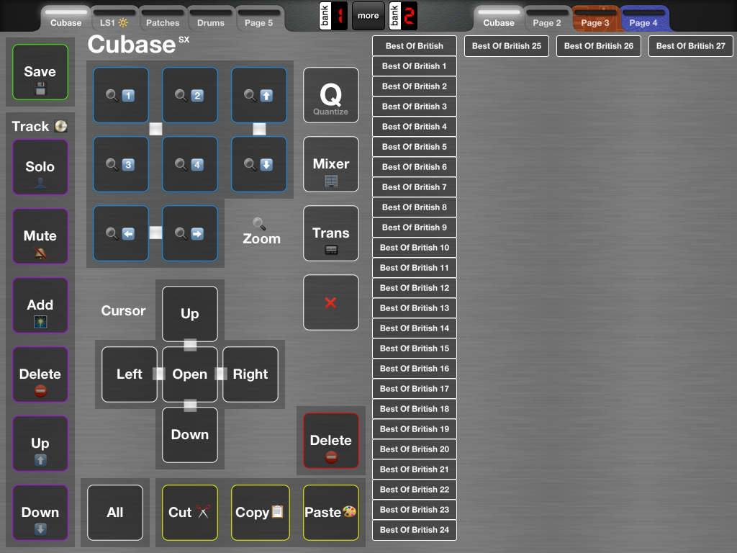This screenshot has width=737, height=553.
Task: Activate zoom preset 2
Action: coord(190,95)
